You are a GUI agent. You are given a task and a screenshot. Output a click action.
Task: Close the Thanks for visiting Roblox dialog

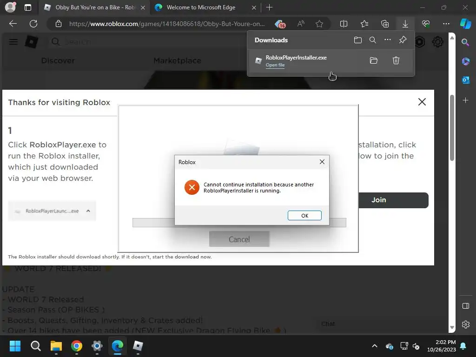pyautogui.click(x=422, y=102)
